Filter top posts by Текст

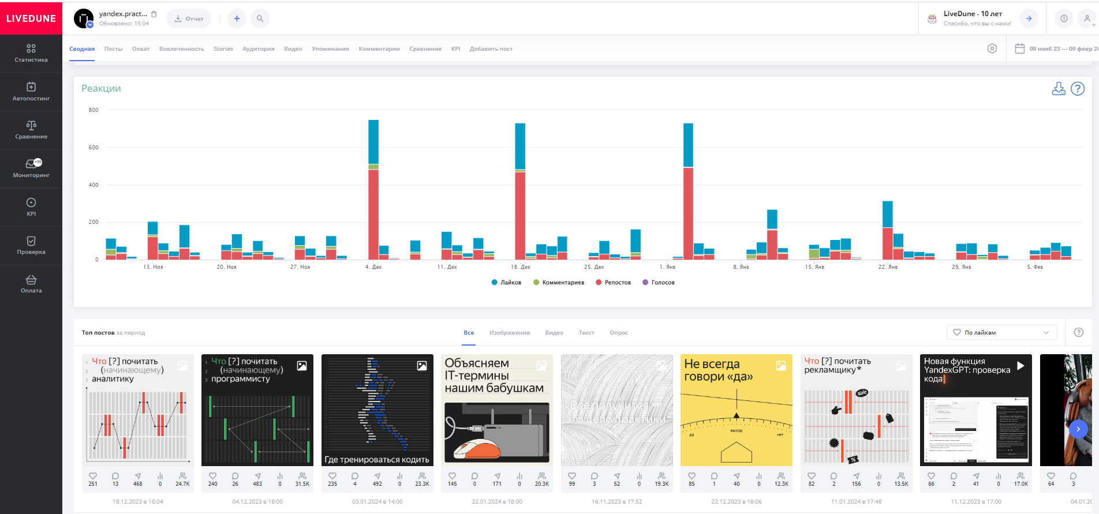point(586,333)
